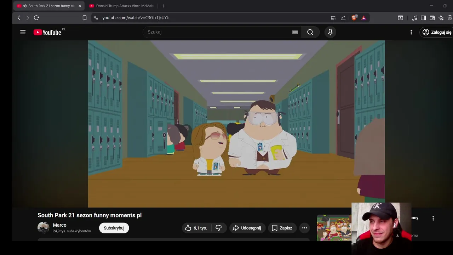This screenshot has width=453, height=255.
Task: Open Brave Shields lion icon
Action: pos(354,18)
